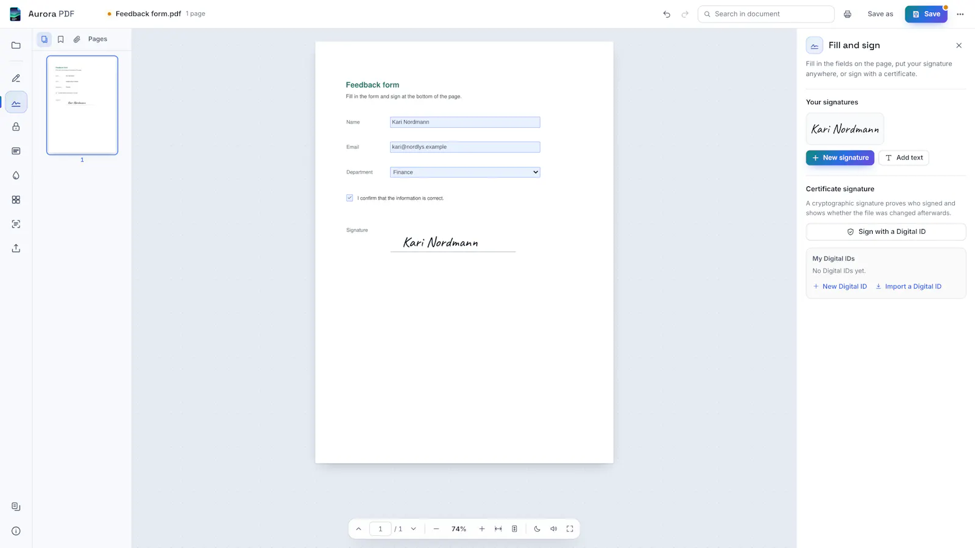The height and width of the screenshot is (548, 975).
Task: Click the Name field with Kari Nordmann
Action: pyautogui.click(x=465, y=122)
